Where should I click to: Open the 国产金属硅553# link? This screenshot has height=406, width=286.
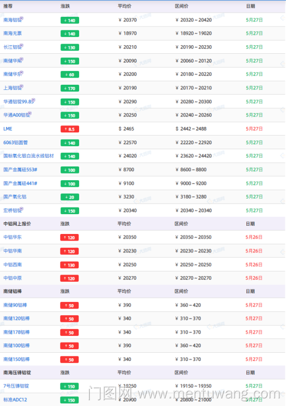[20, 170]
